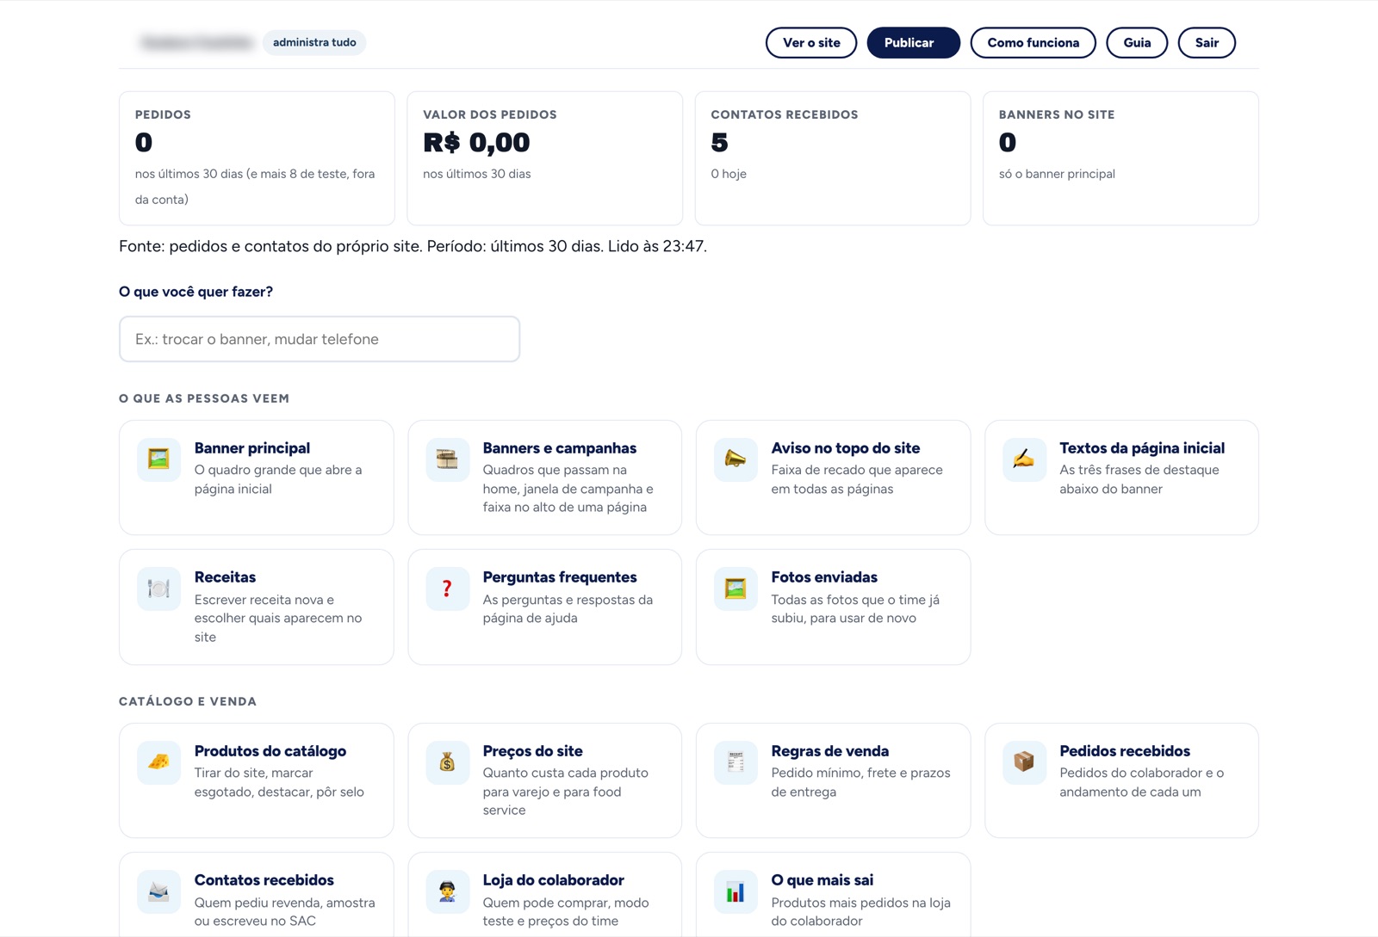Click the receipt icon for Regras de venda
The width and height of the screenshot is (1378, 937).
pos(736,762)
